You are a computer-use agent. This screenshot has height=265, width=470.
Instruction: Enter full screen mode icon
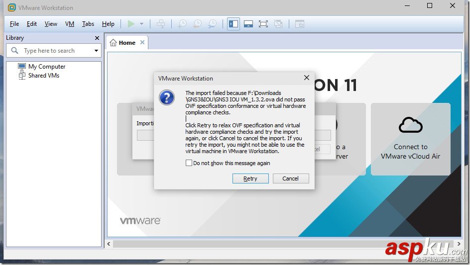pyautogui.click(x=263, y=24)
